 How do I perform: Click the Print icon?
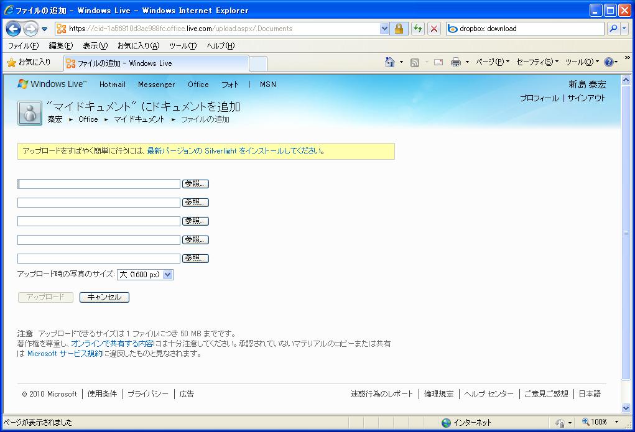click(456, 62)
